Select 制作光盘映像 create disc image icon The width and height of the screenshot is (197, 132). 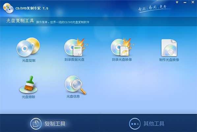[x=169, y=48]
